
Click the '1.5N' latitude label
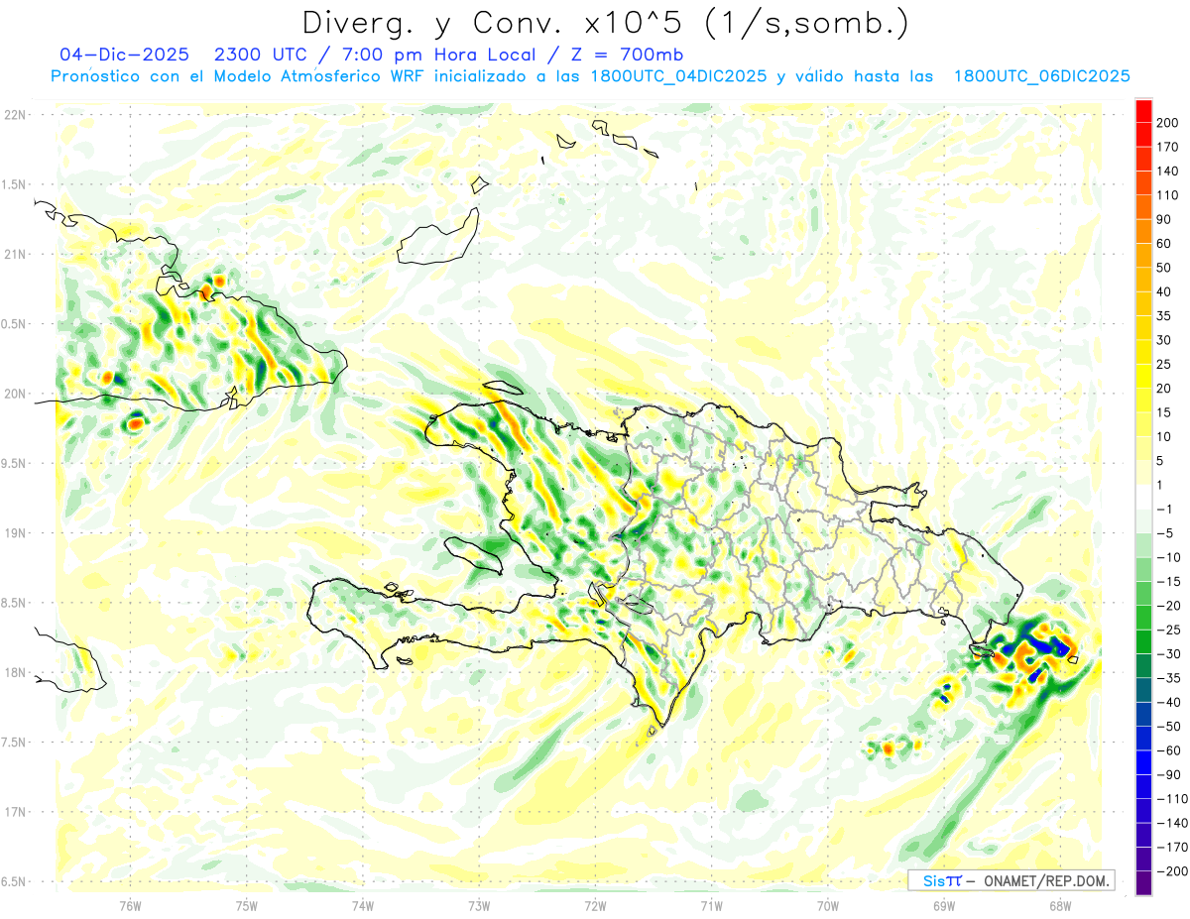pyautogui.click(x=14, y=184)
